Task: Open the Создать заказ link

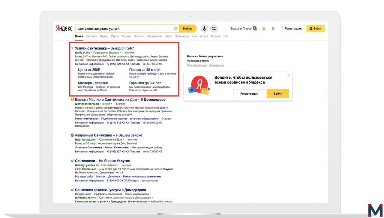Action: [x=83, y=194]
